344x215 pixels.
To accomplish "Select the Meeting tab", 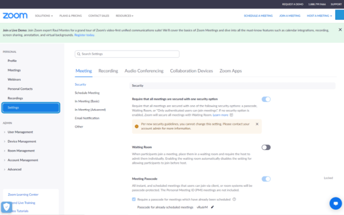I will coord(83,71).
